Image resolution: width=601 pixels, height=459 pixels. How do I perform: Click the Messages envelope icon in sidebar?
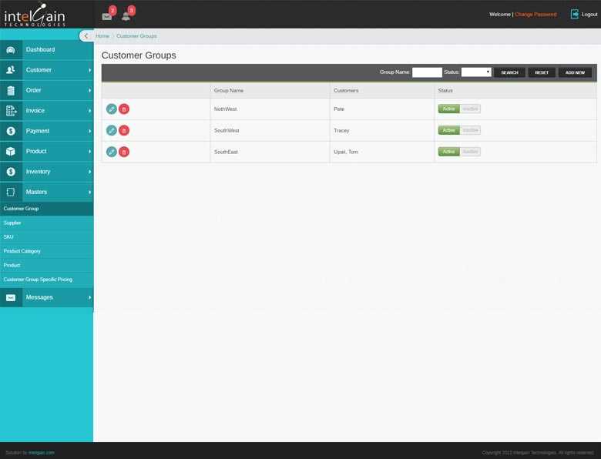(11, 298)
